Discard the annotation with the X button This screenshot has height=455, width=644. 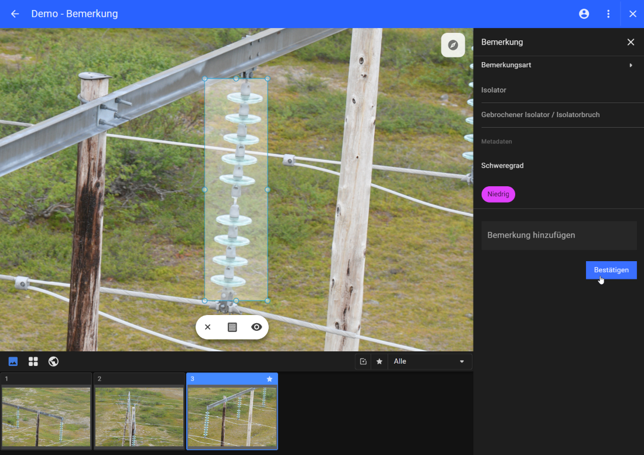pos(208,327)
